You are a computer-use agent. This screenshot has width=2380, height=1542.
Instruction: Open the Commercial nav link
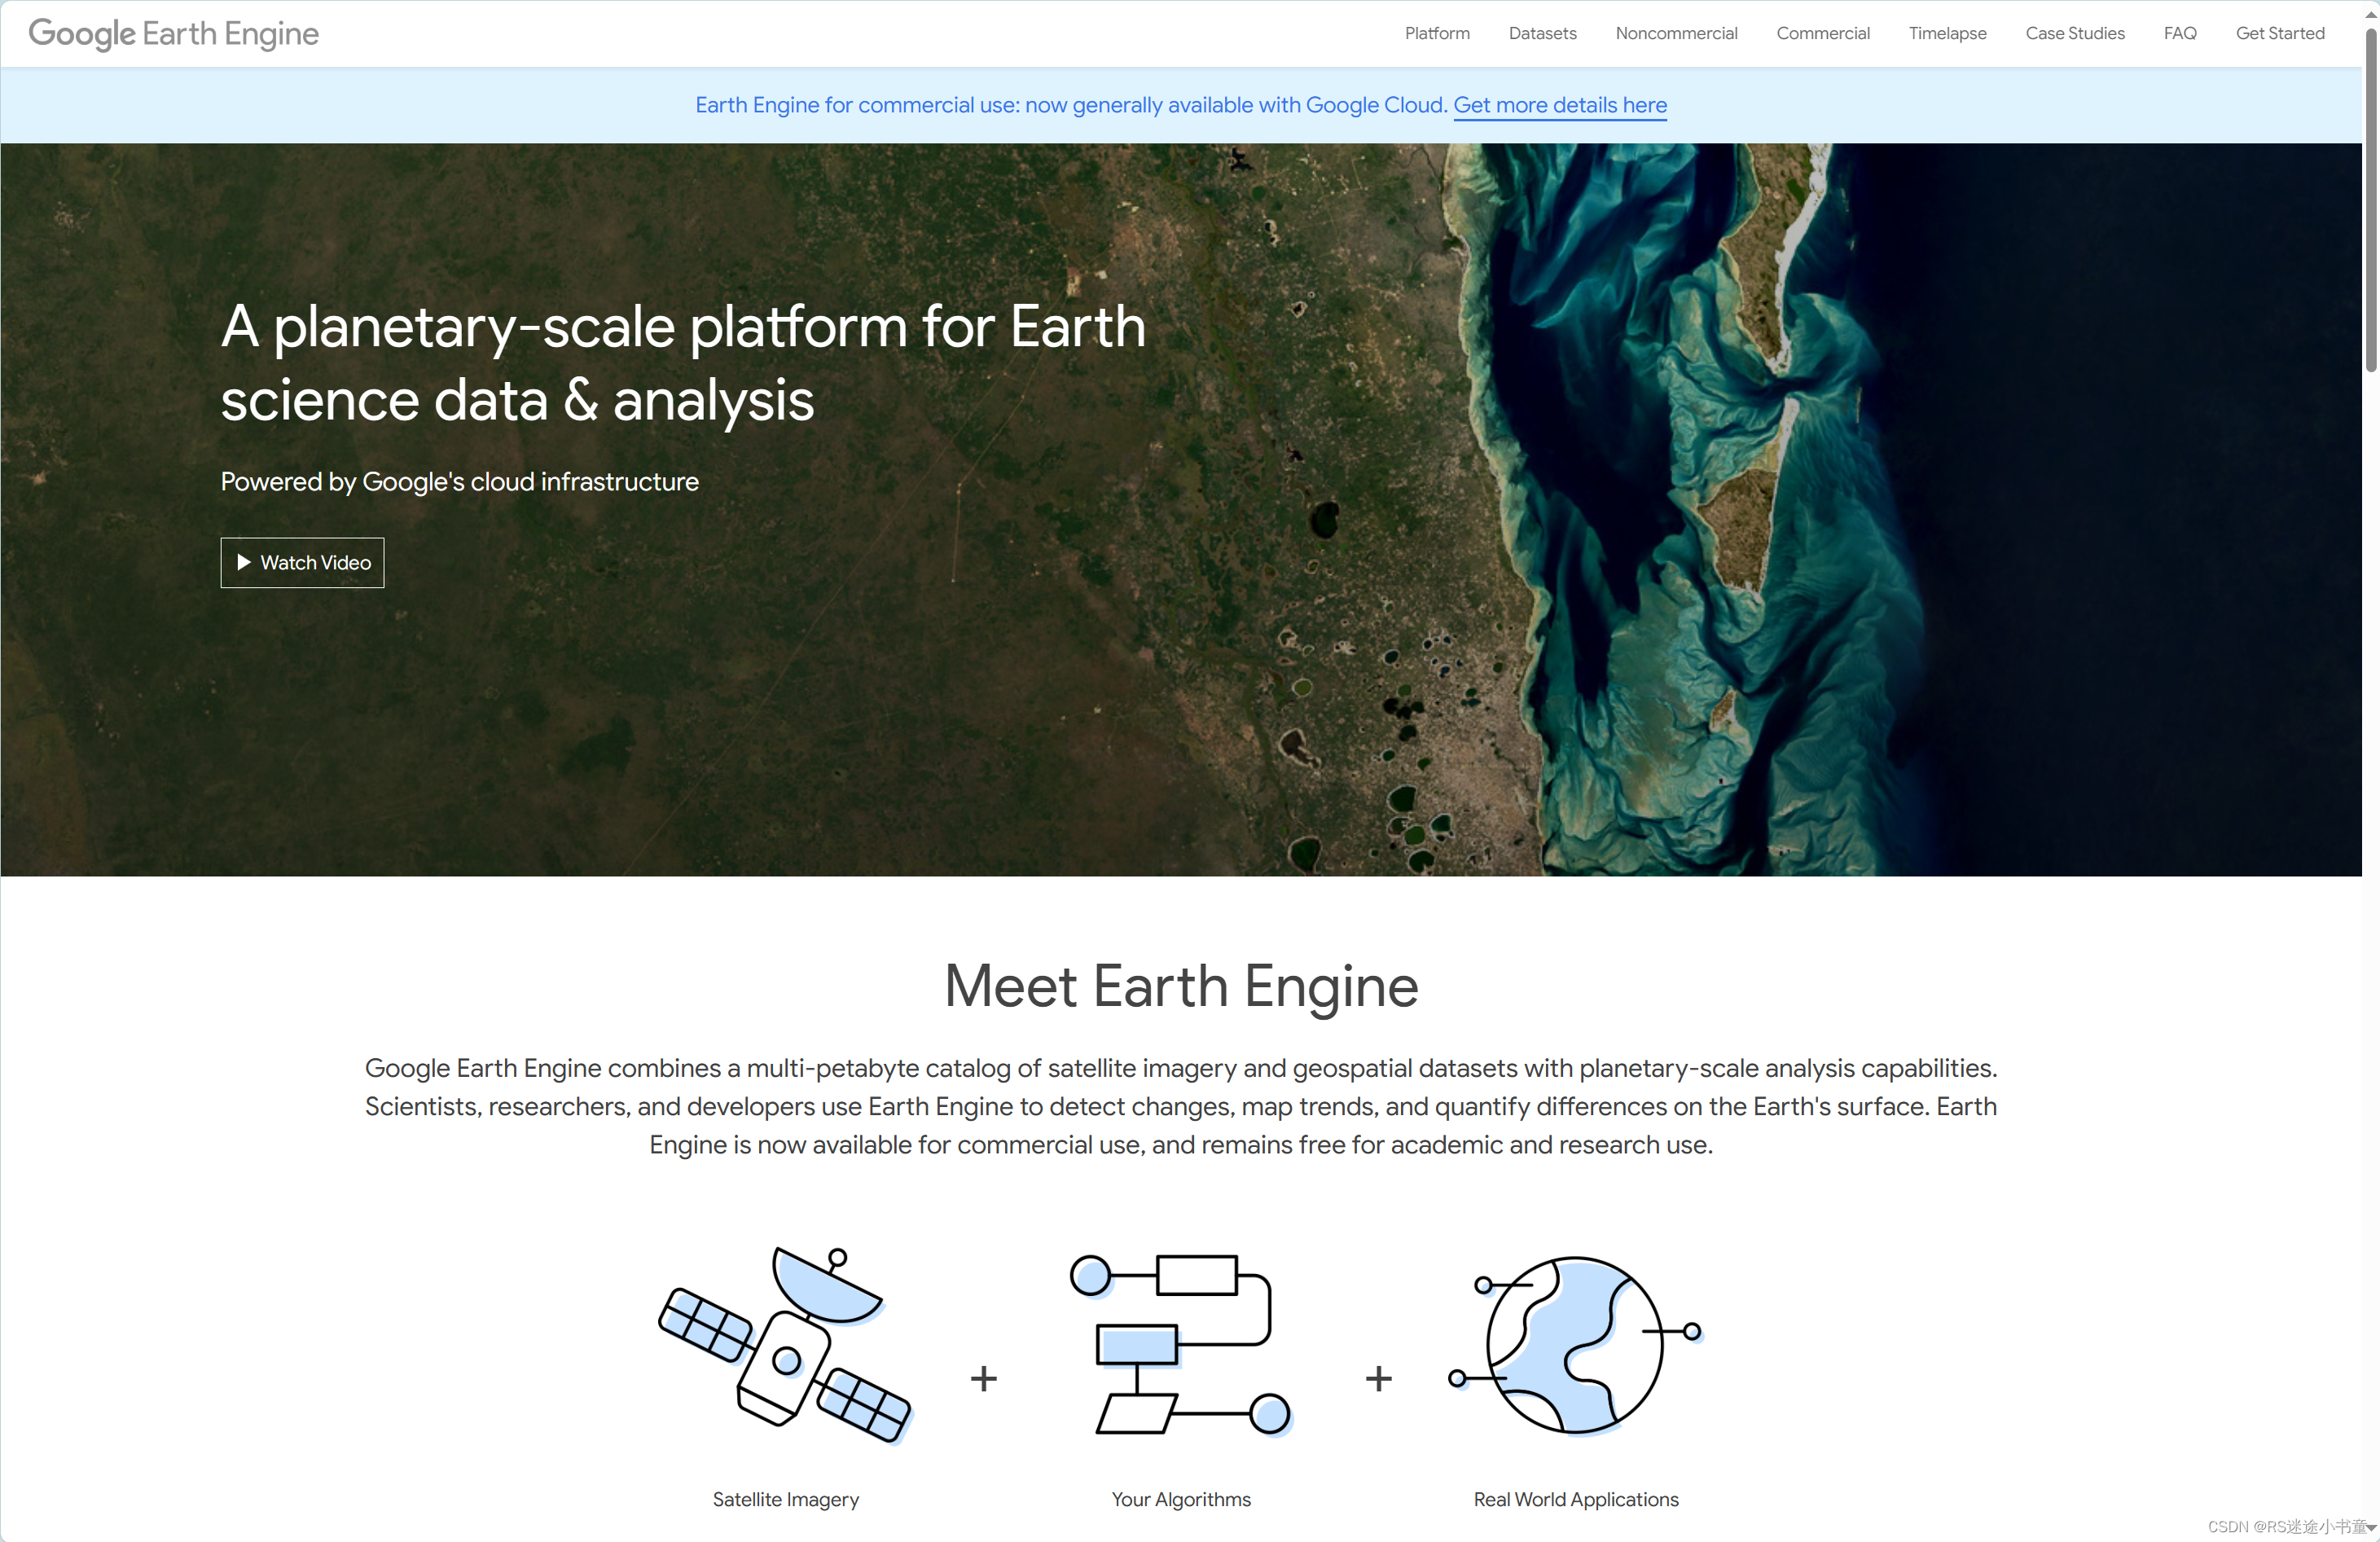pyautogui.click(x=1822, y=33)
